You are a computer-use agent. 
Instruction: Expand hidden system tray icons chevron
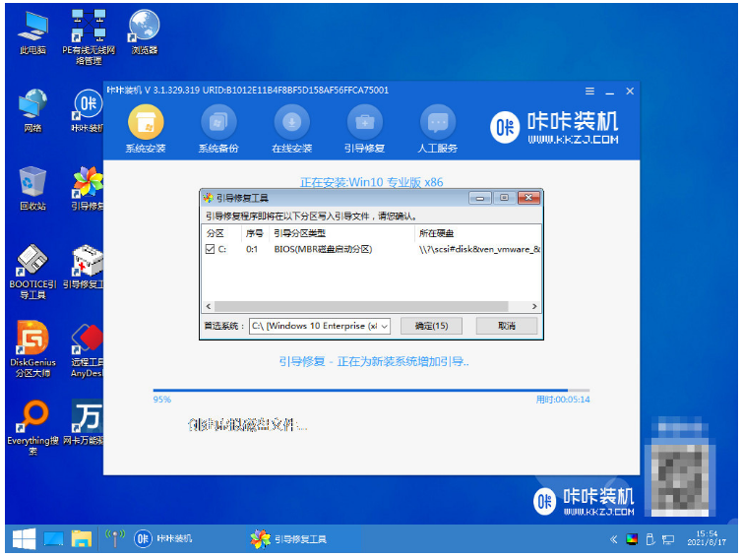point(613,539)
